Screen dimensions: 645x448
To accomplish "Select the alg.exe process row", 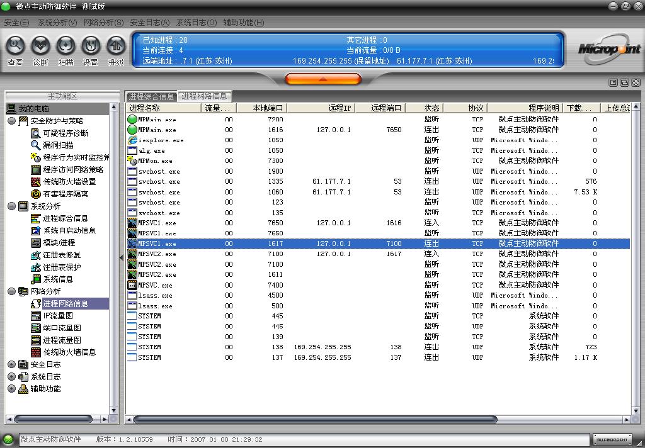I will (x=378, y=150).
